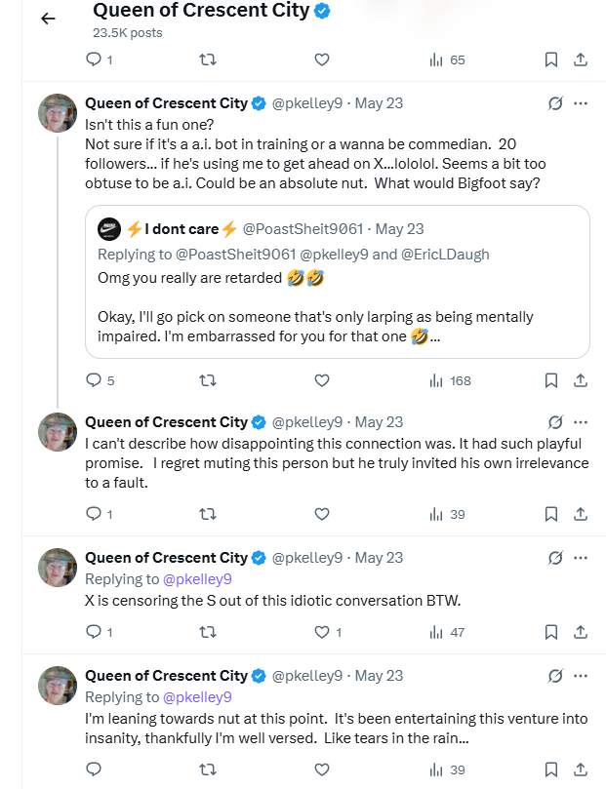
Task: Share the "leaning towards nut" post
Action: [581, 769]
